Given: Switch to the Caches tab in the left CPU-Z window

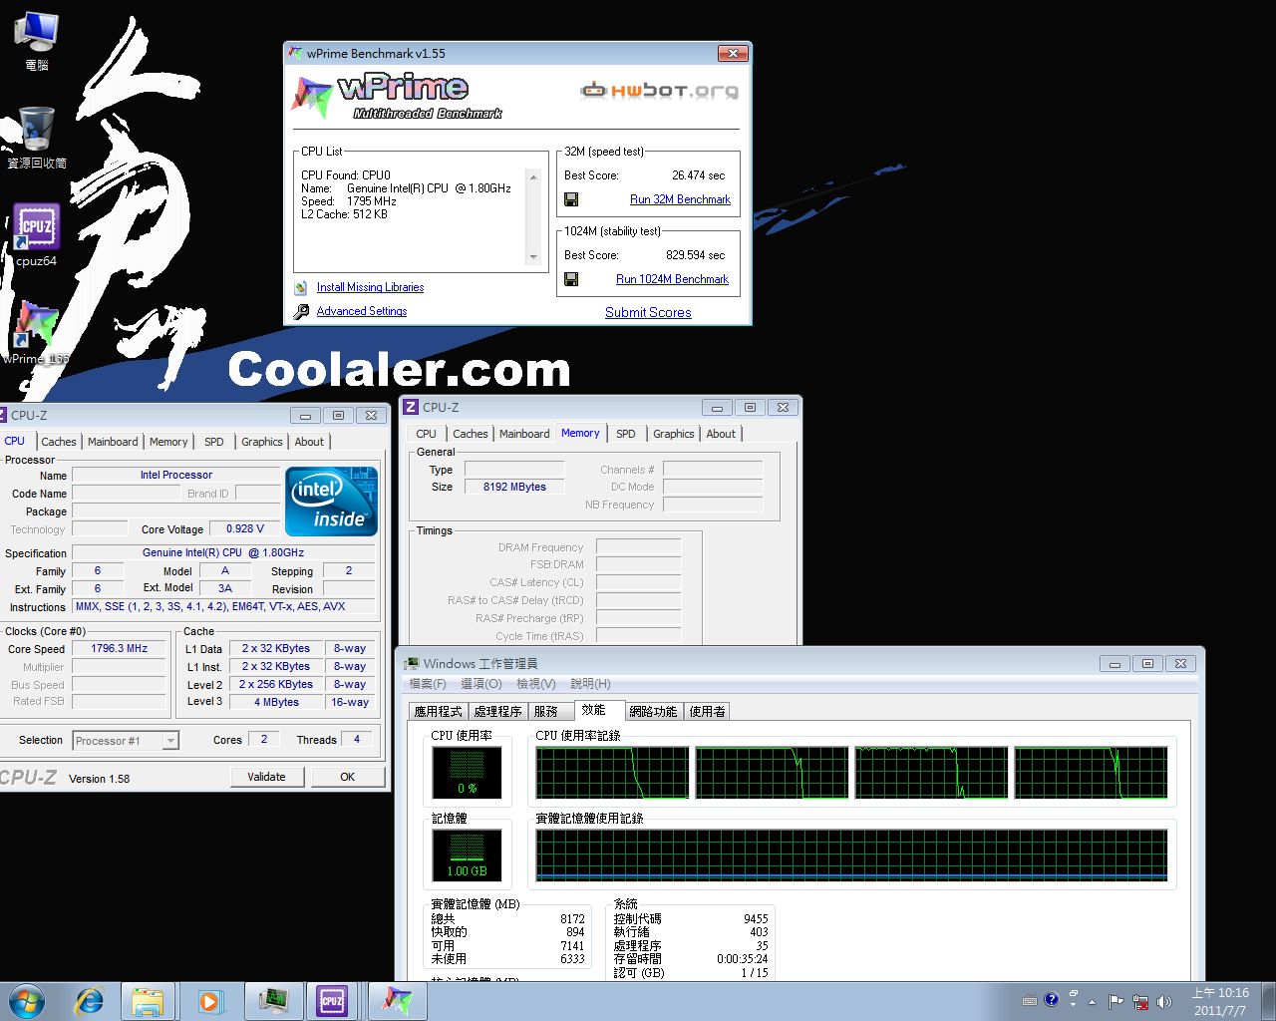Looking at the screenshot, I should coord(58,442).
